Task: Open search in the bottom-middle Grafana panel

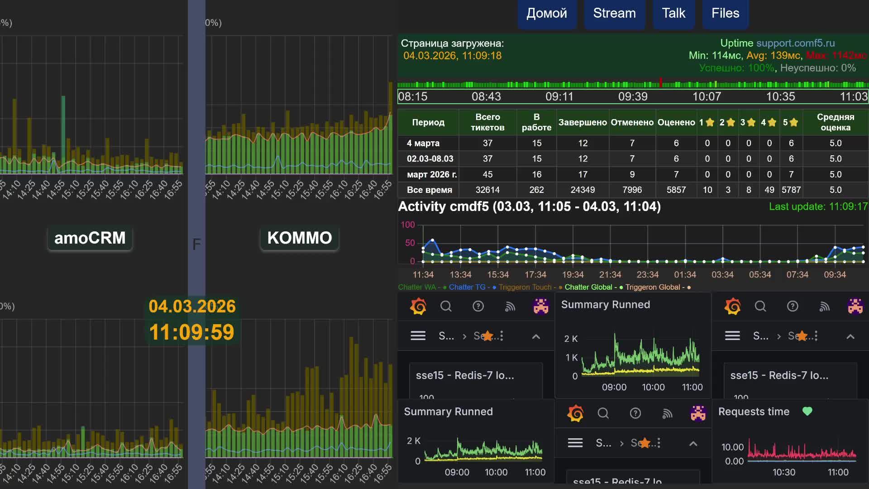Action: click(x=603, y=413)
